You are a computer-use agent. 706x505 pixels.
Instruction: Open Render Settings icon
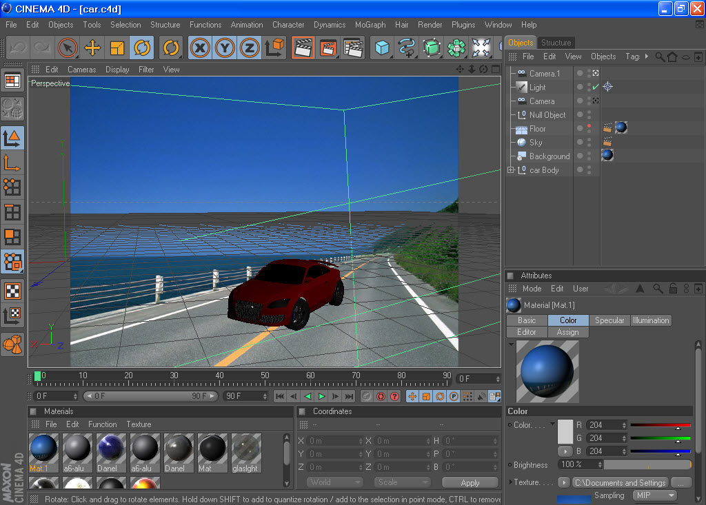point(354,48)
